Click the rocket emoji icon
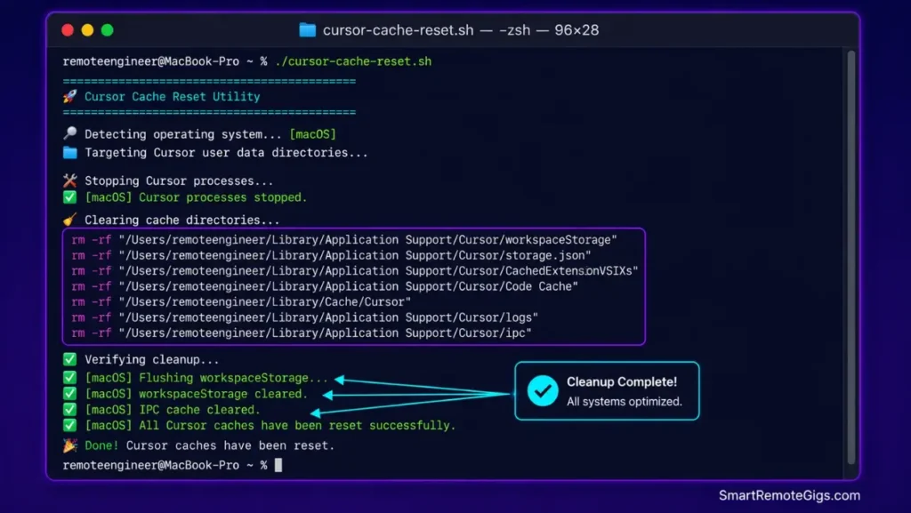This screenshot has height=513, width=911. click(x=69, y=96)
